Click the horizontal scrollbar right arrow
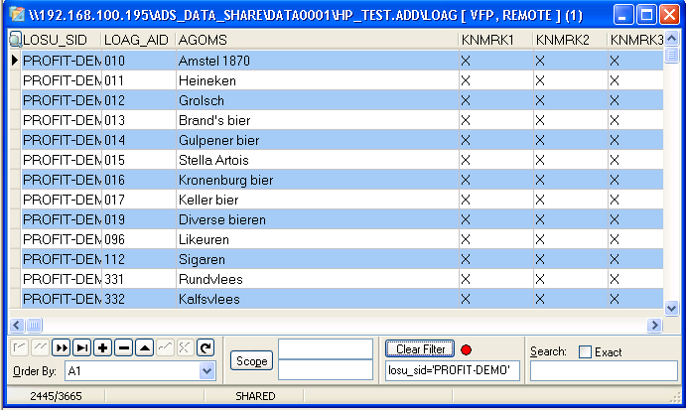The height and width of the screenshot is (410, 686). click(x=654, y=325)
